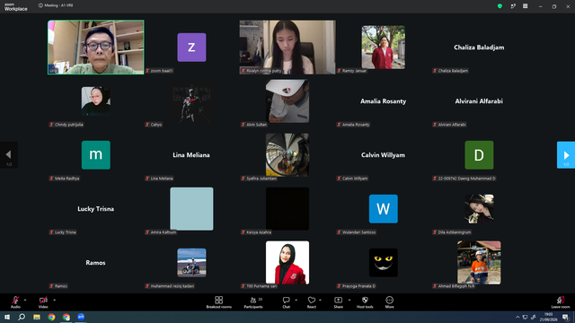Expand audio options arrow next to Audio

25,300
